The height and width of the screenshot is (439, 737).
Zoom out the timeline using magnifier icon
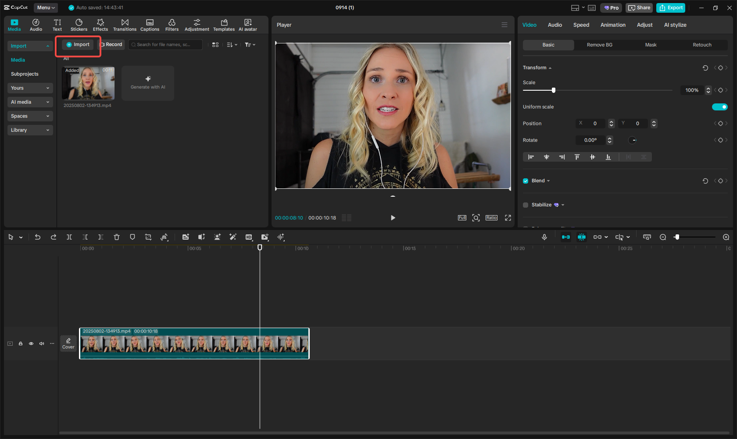(663, 237)
